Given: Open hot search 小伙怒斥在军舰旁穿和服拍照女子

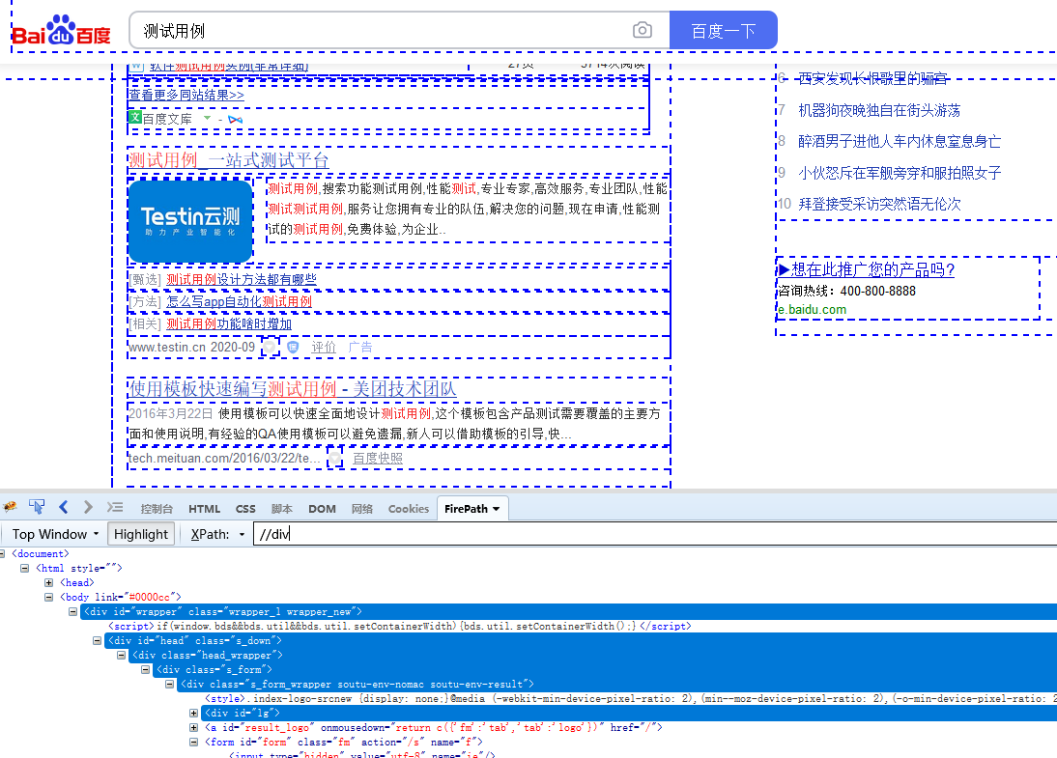Looking at the screenshot, I should pos(900,173).
